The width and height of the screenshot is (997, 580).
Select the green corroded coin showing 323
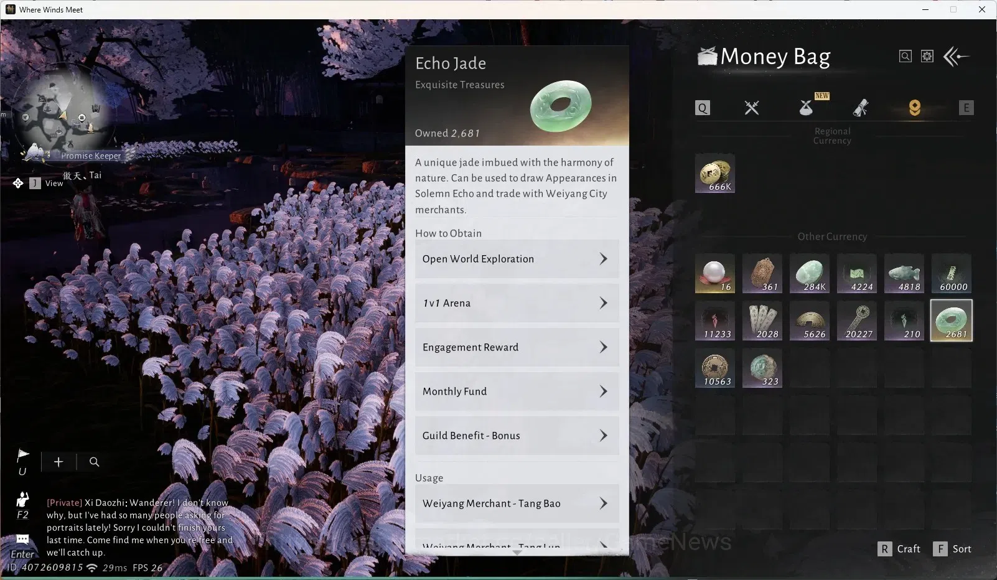(762, 368)
